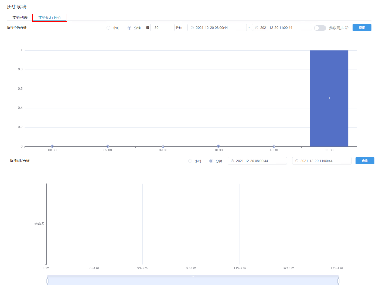Switch to the 实验列表 tab
The width and height of the screenshot is (379, 292).
click(20, 18)
